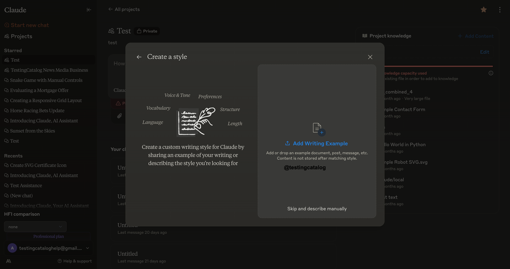Select the Horse Racing Bets Update chat
Screen dimensions: 510x269
click(x=37, y=111)
